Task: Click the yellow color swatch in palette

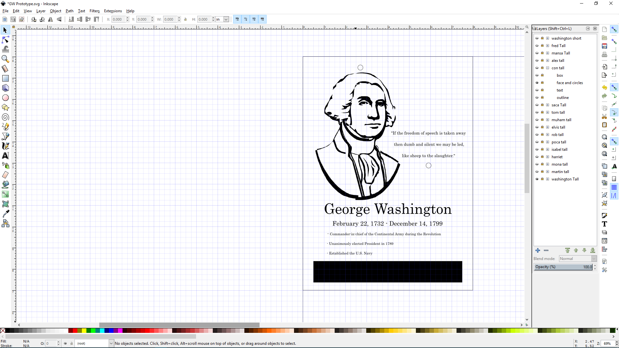Action: tap(84, 331)
